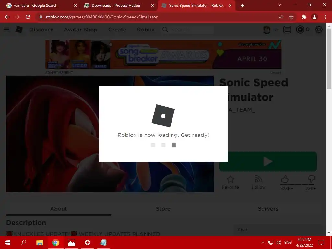Click the Chrome taskbar icon

click(56, 243)
